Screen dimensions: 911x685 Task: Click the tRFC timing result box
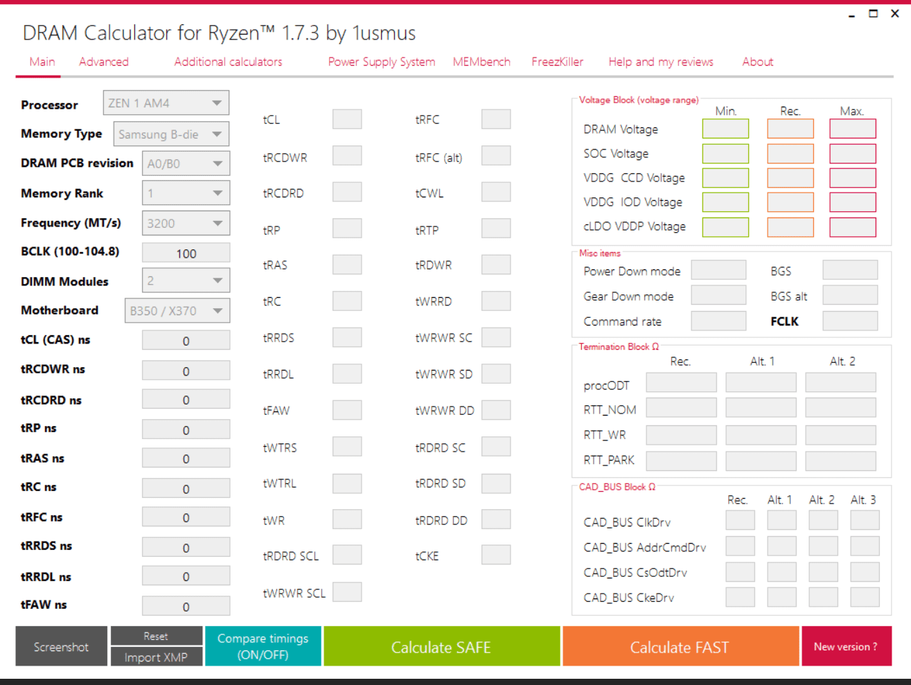click(496, 119)
